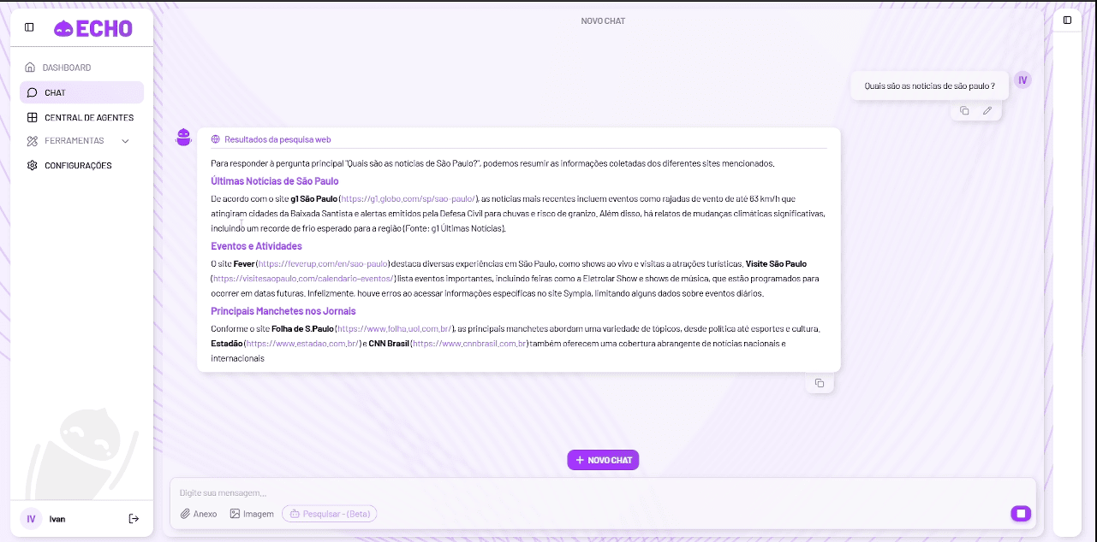
Task: Log out using the sidebar exit icon
Action: pos(134,518)
